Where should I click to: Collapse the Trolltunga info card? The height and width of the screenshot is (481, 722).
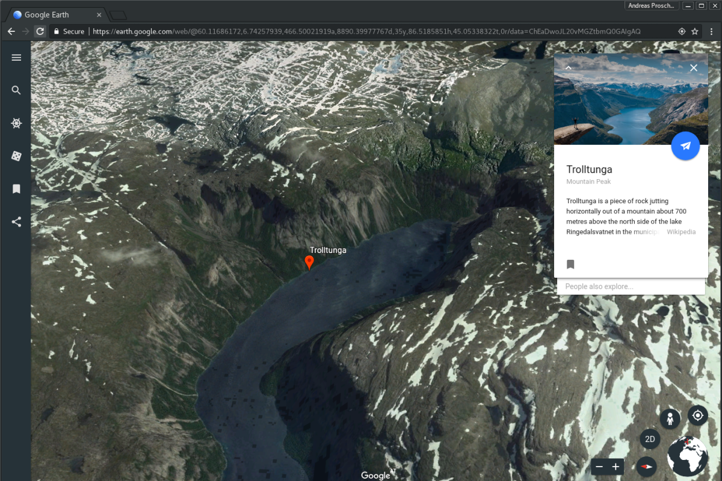click(x=568, y=67)
